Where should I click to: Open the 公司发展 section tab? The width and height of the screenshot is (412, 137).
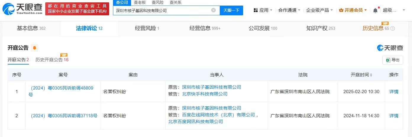pyautogui.click(x=263, y=29)
